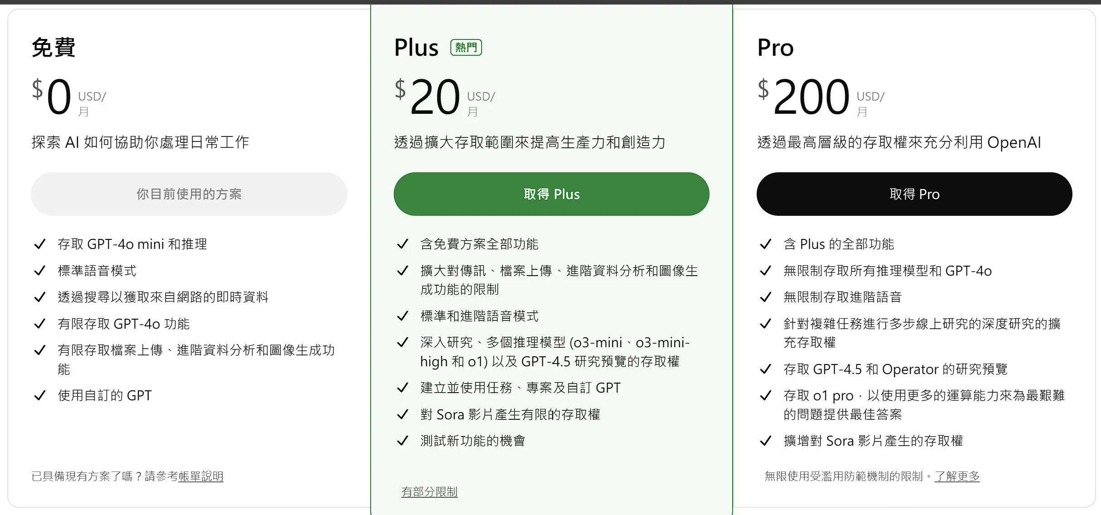Click the checkmark beside 存取 GPT-4o mini 和推理
This screenshot has height=515, width=1101.
click(x=40, y=244)
